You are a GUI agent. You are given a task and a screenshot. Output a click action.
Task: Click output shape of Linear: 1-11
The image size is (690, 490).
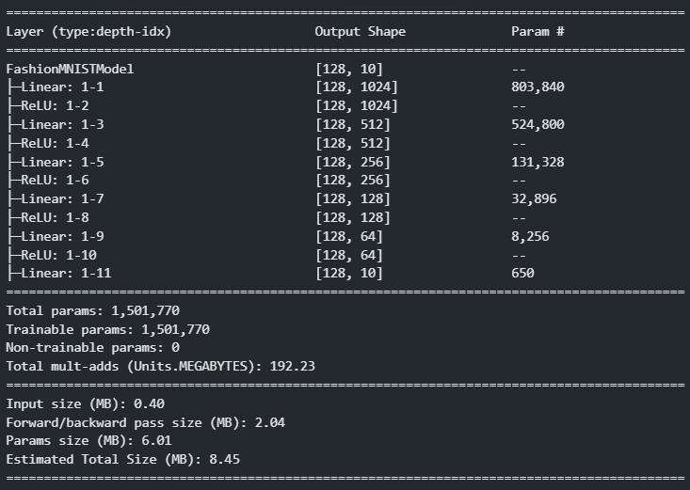(349, 273)
